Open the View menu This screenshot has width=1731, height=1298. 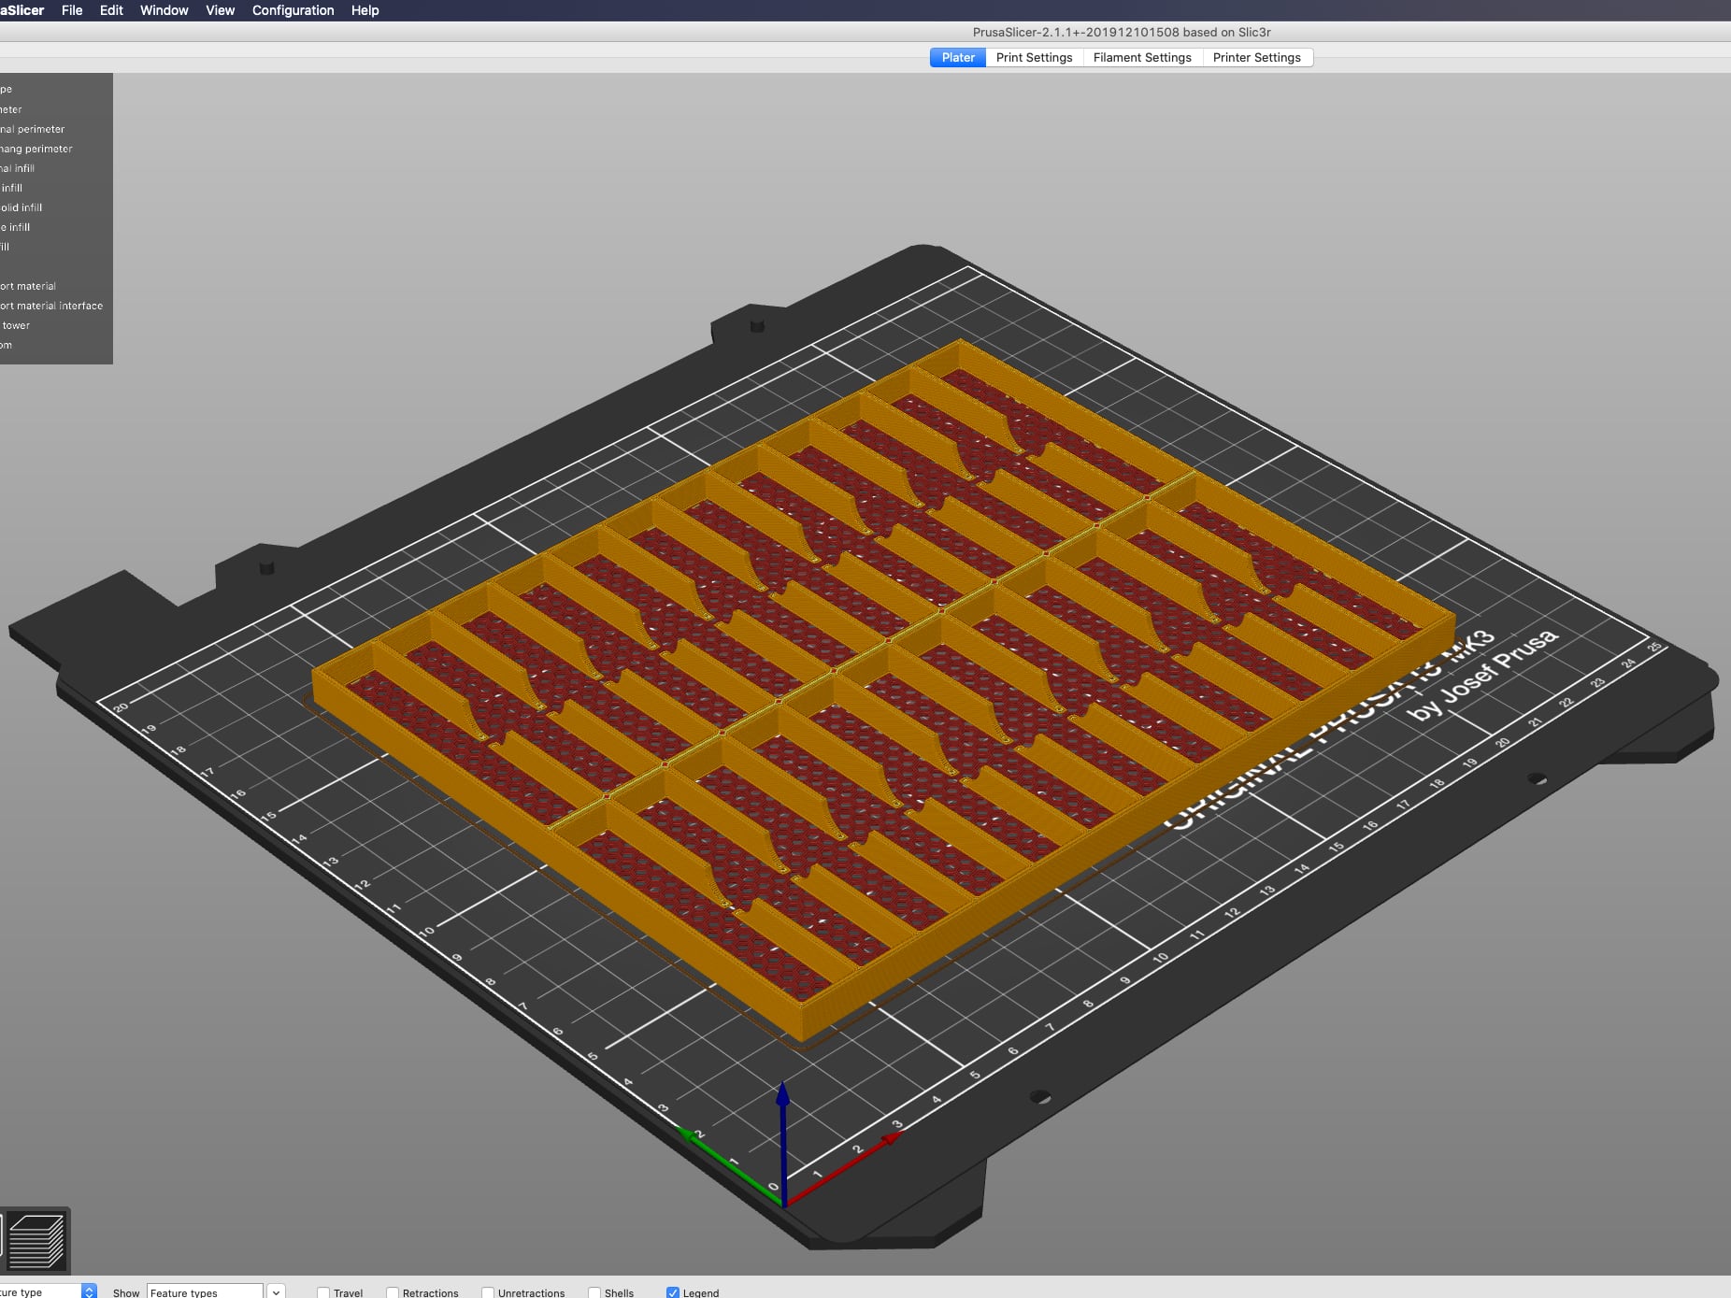pos(220,10)
